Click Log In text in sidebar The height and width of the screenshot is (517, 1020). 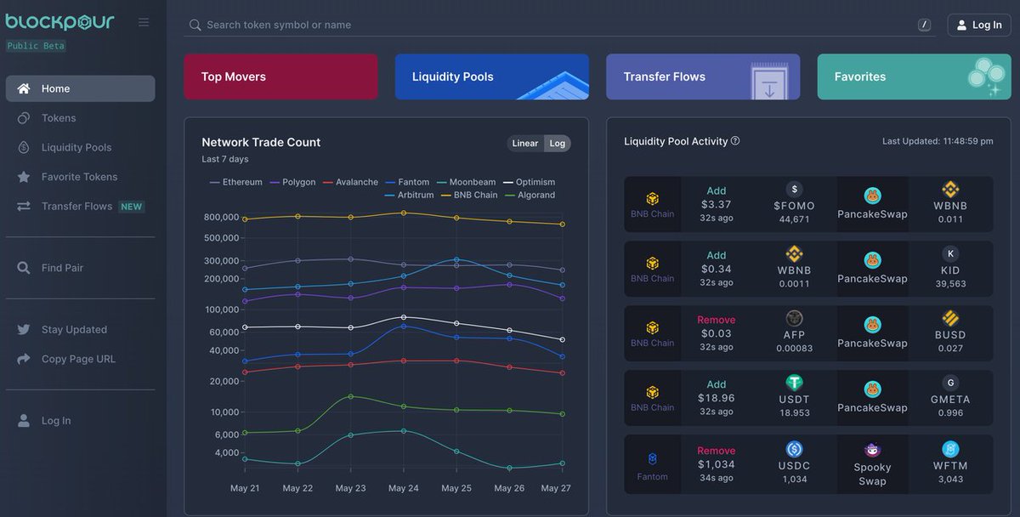pyautogui.click(x=56, y=421)
